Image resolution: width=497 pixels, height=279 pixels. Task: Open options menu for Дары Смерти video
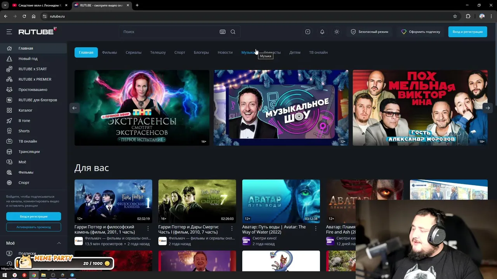(x=232, y=229)
